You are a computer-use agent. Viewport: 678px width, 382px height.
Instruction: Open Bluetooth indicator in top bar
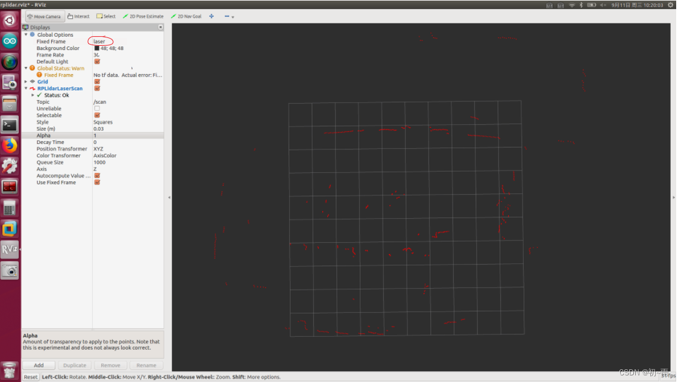[x=581, y=5]
